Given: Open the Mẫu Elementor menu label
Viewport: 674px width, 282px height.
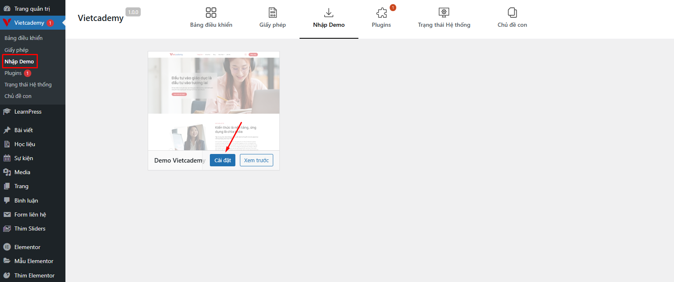Looking at the screenshot, I should pos(34,261).
